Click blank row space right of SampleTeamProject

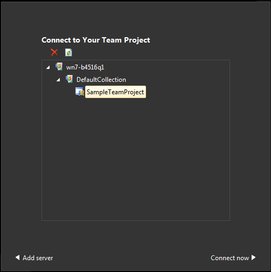coord(187,92)
